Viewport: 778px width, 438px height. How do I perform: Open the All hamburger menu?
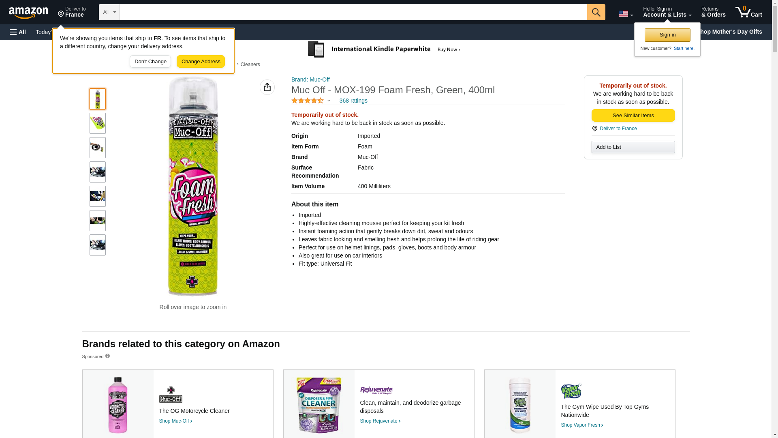tap(18, 32)
